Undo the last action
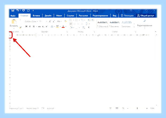Screen dimensions: 166x118 (18, 10)
